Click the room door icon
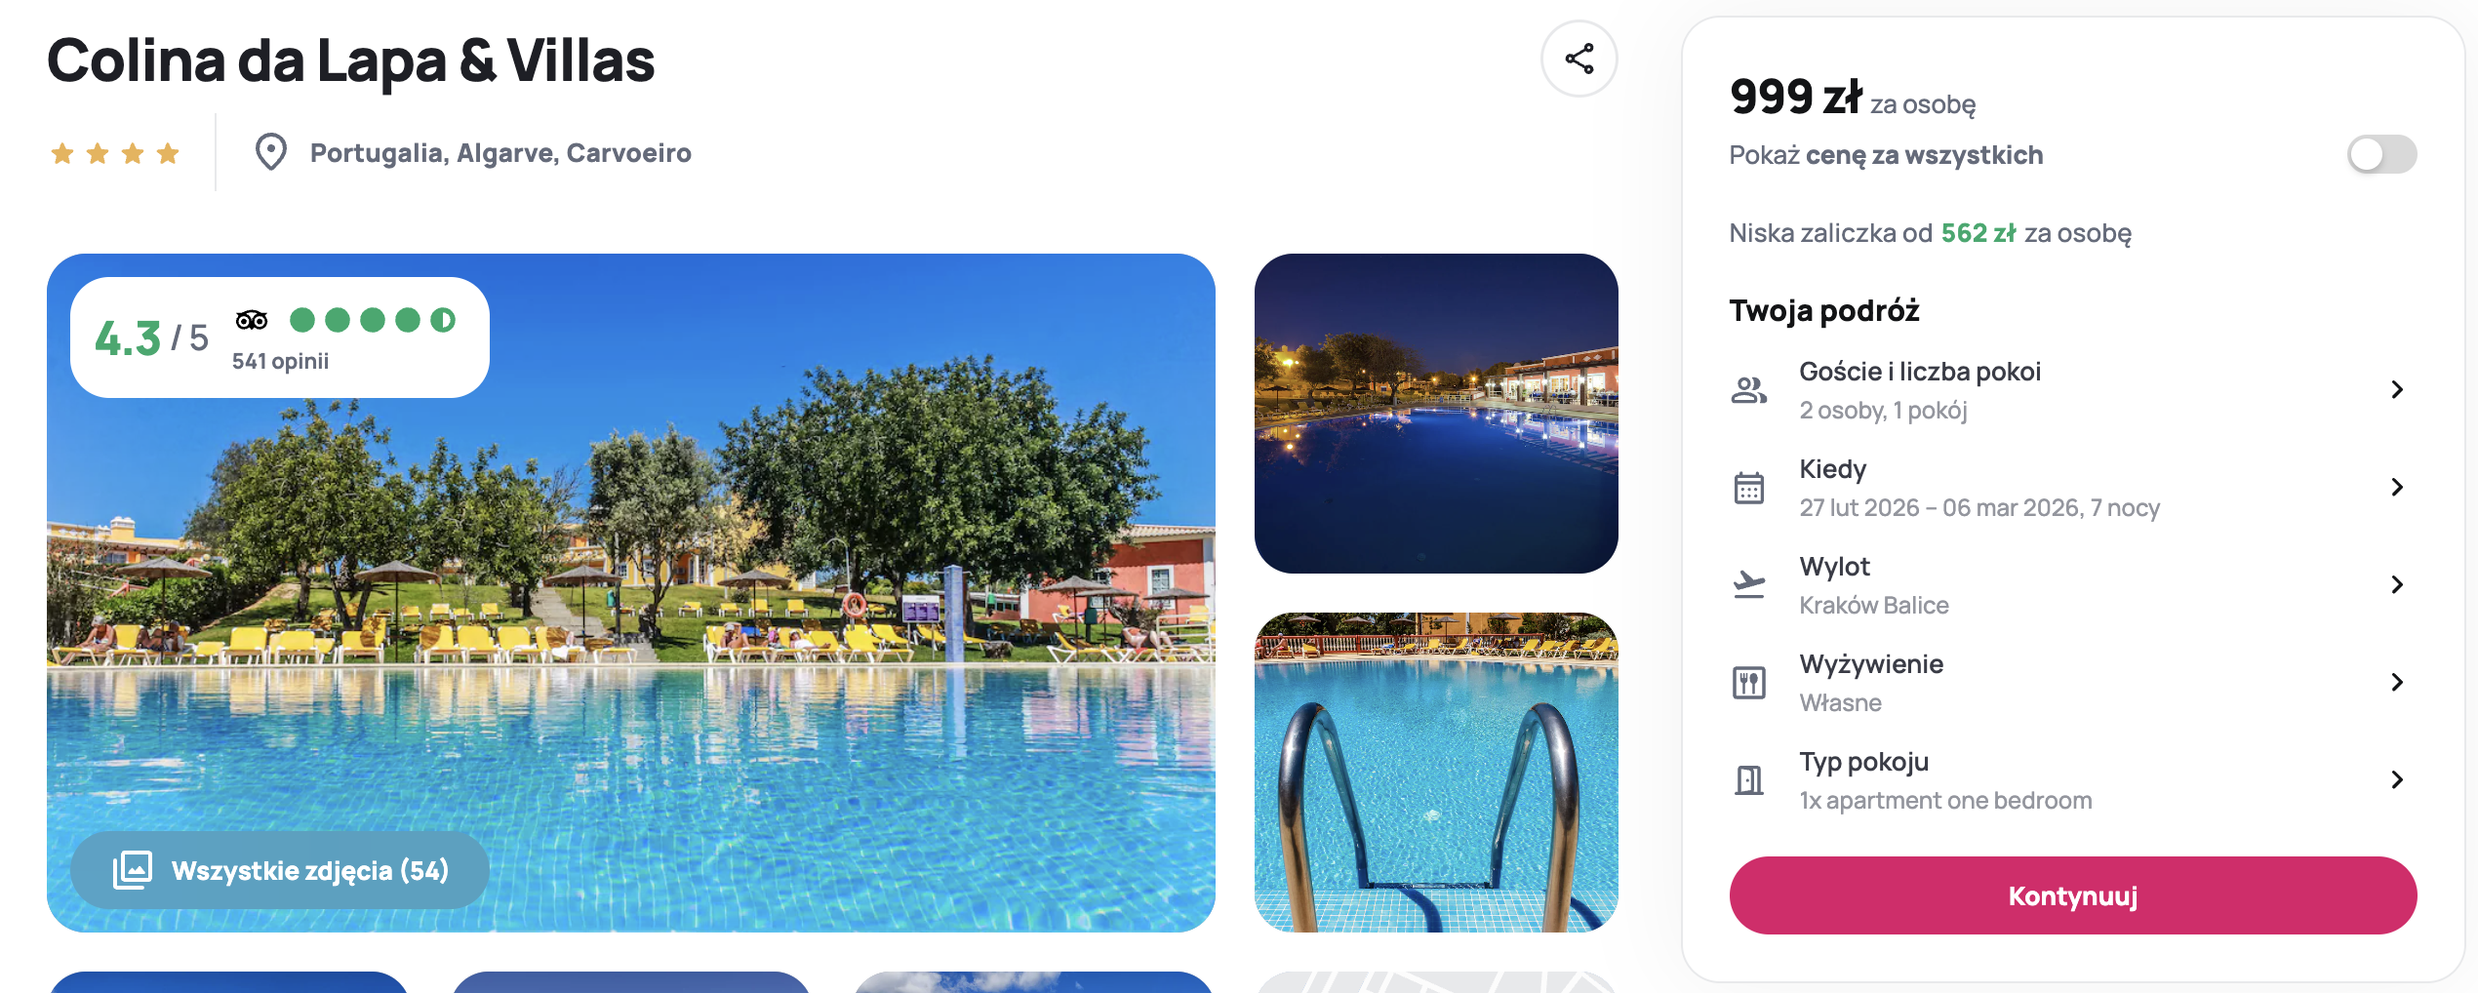This screenshot has width=2478, height=993. click(x=1748, y=779)
